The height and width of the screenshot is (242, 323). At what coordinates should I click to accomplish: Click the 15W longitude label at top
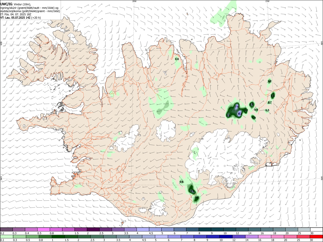[267, 1]
